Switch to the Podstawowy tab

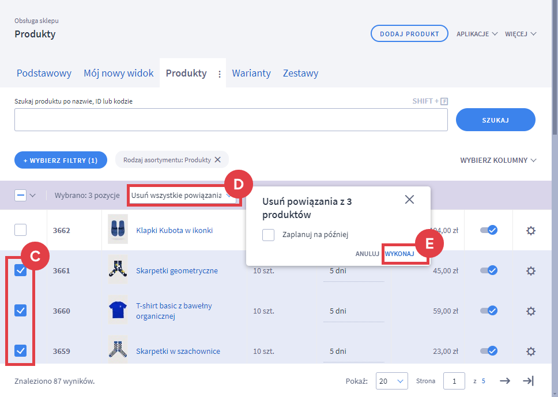click(x=44, y=73)
